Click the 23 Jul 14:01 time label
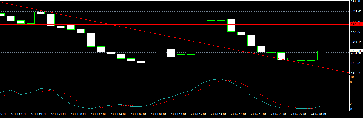 (x=218, y=114)
